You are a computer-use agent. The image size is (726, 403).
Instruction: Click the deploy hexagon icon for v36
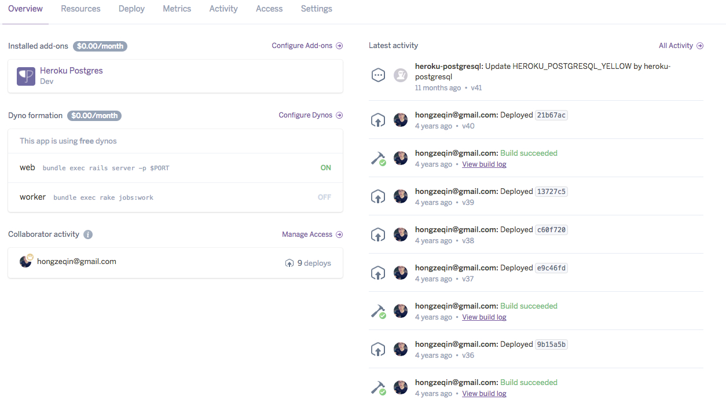coord(378,350)
